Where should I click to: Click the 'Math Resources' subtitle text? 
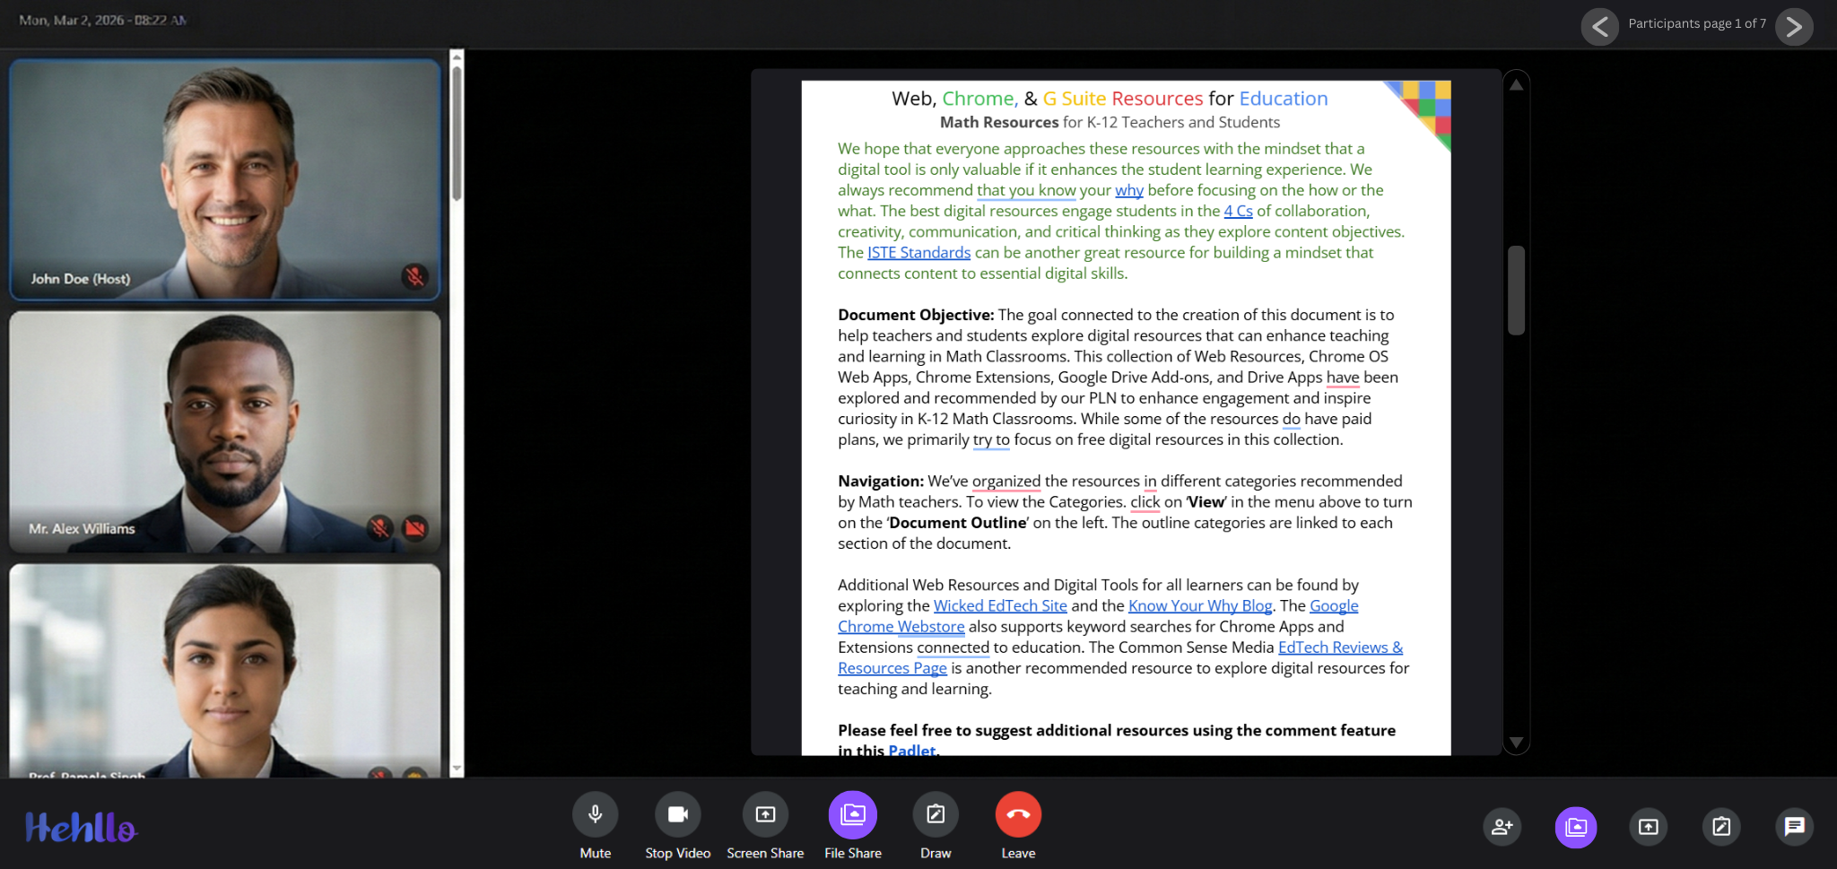pyautogui.click(x=999, y=123)
